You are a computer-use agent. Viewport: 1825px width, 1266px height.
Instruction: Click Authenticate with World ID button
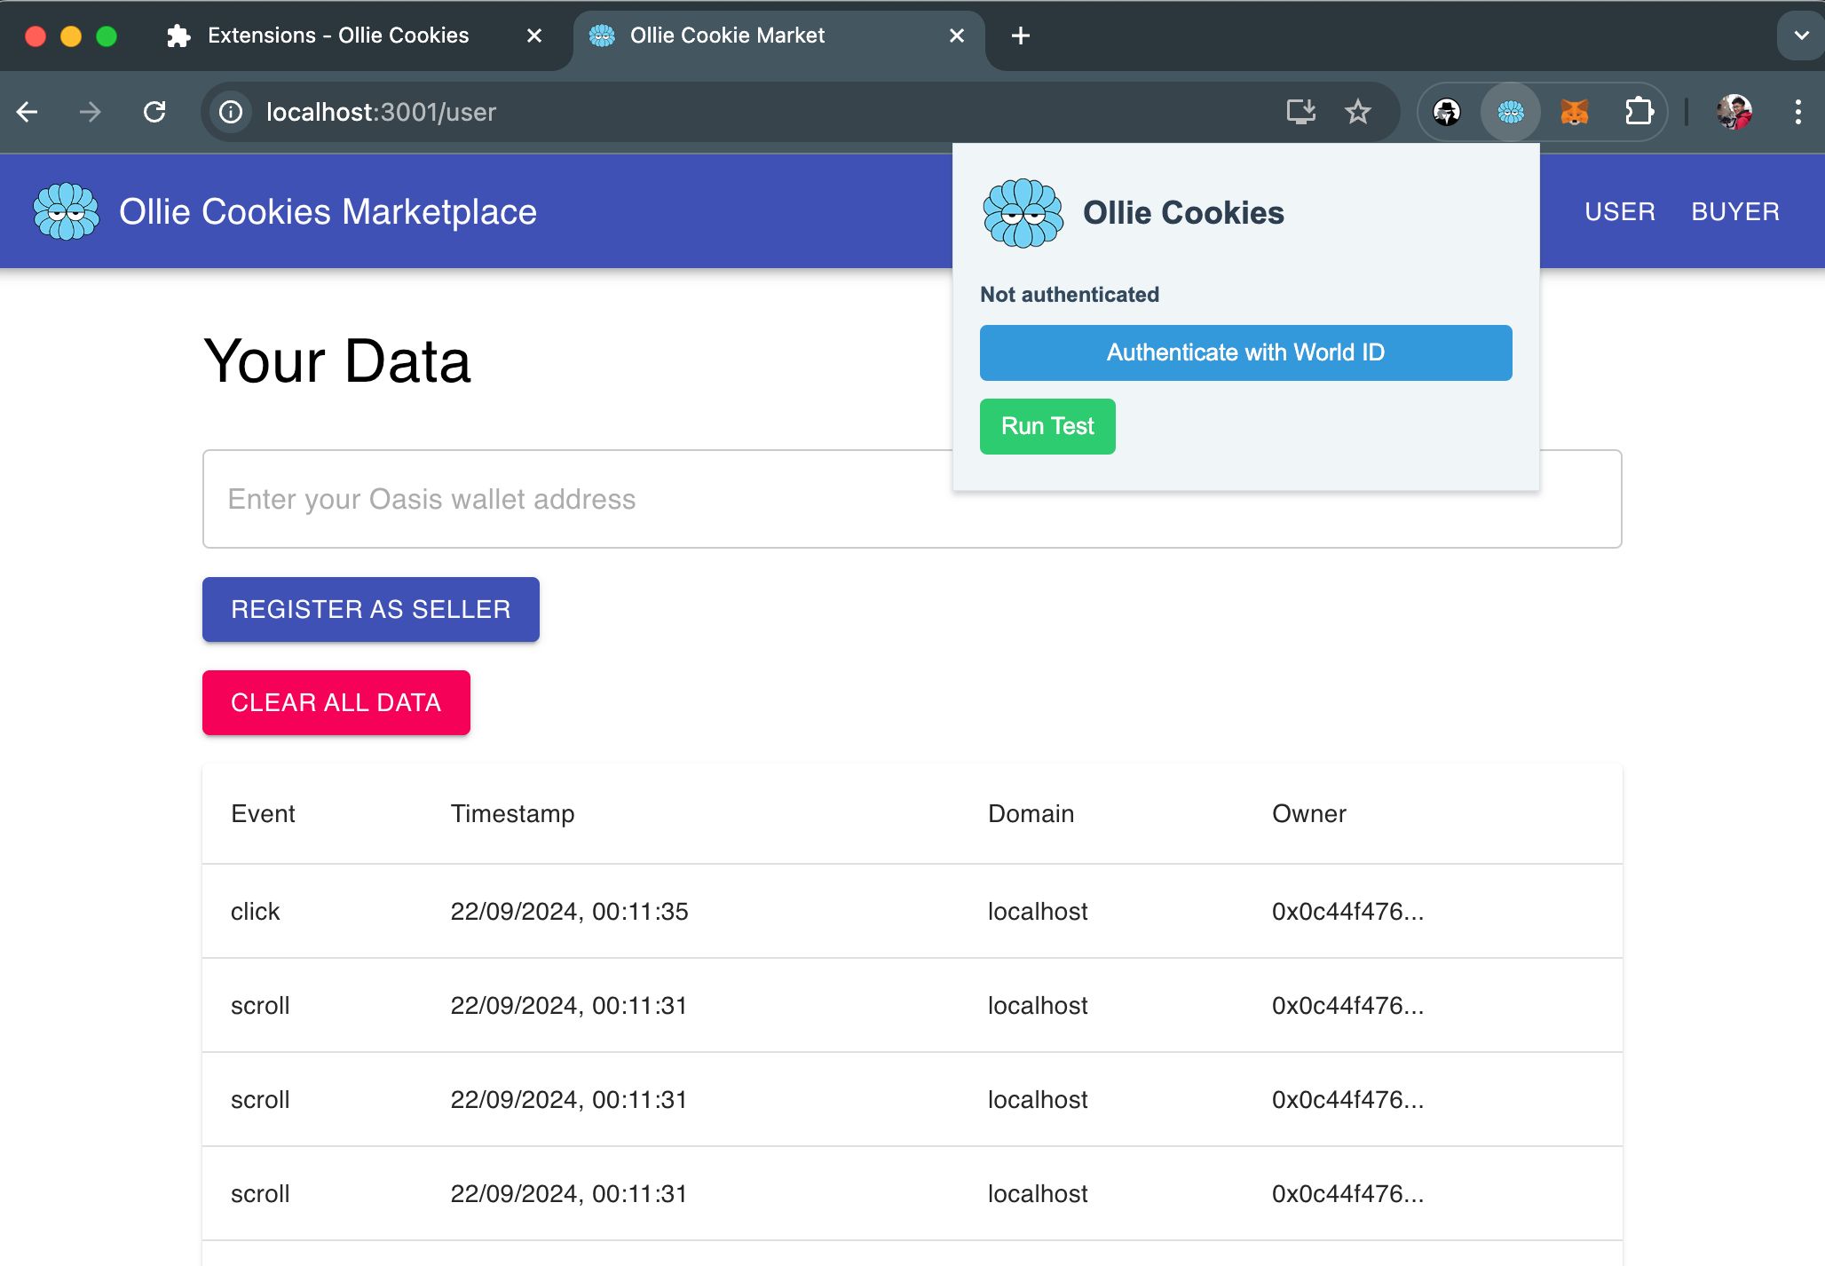[x=1245, y=352]
